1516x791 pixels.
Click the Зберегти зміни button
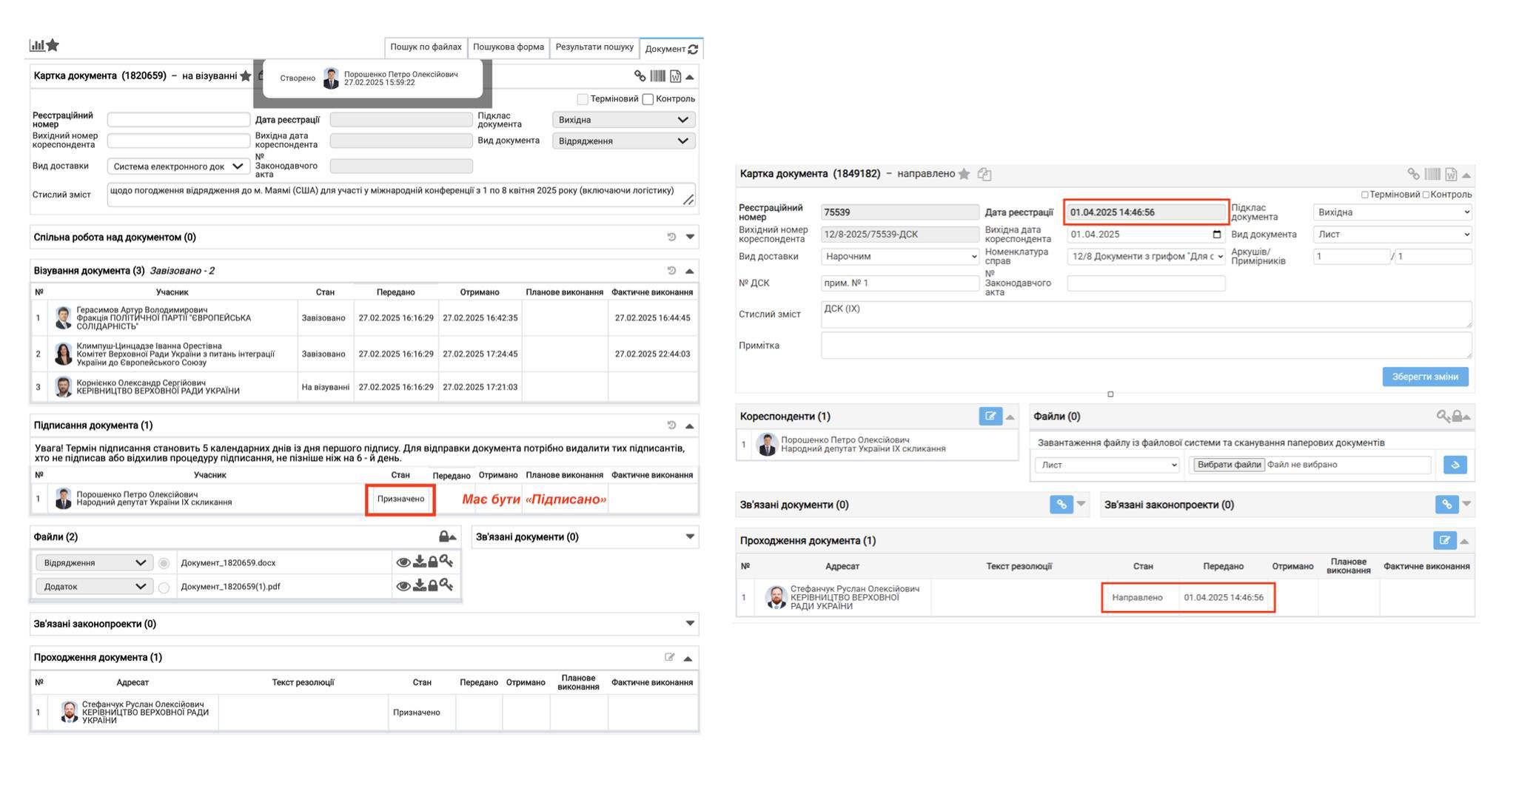click(1425, 377)
